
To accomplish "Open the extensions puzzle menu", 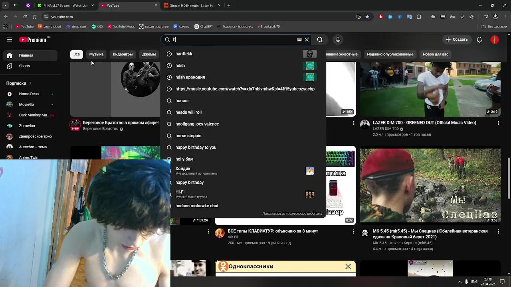I will click(x=419, y=17).
